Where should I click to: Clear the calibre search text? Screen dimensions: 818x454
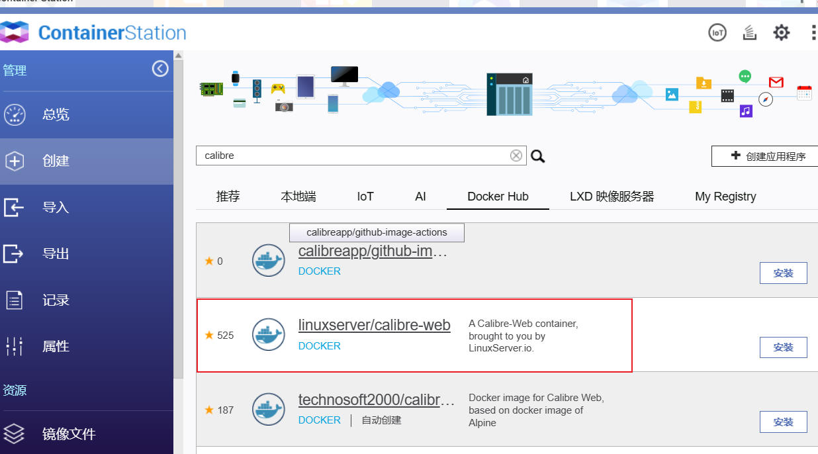click(x=516, y=156)
